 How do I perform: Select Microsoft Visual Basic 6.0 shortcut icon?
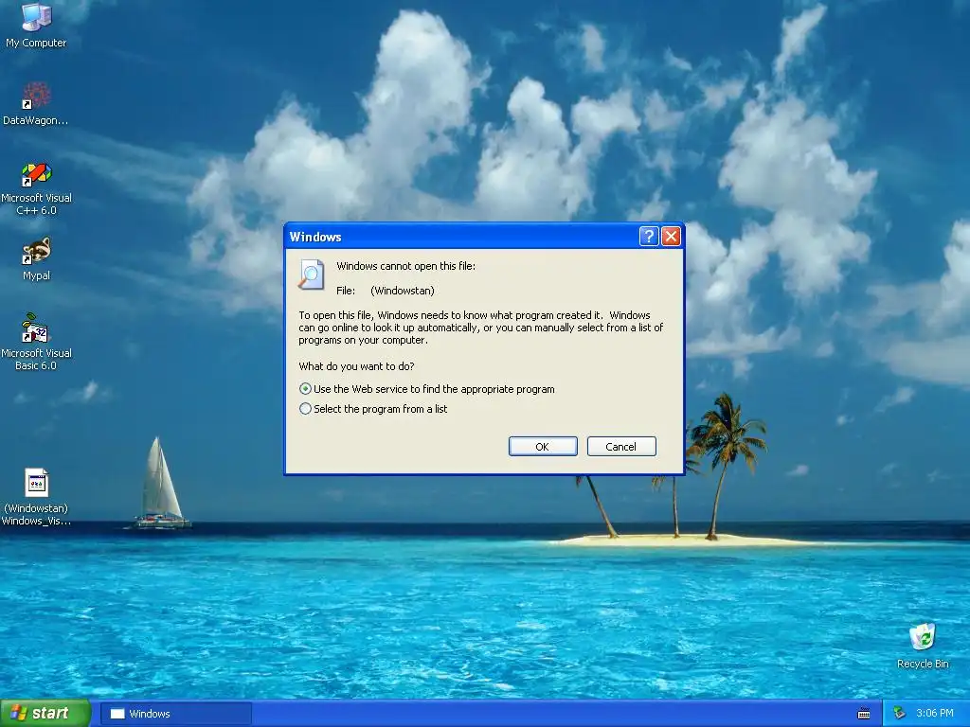pos(36,341)
